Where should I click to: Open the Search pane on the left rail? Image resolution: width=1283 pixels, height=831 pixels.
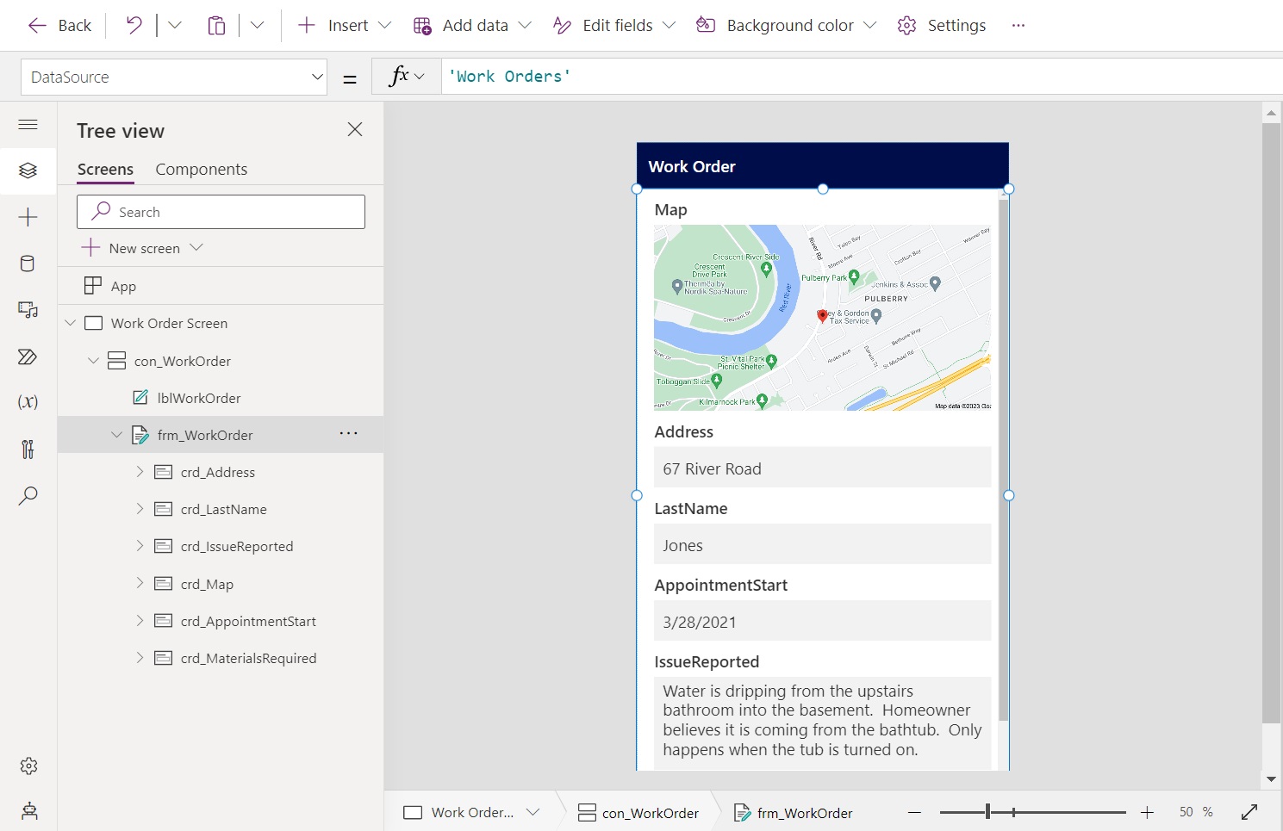28,495
